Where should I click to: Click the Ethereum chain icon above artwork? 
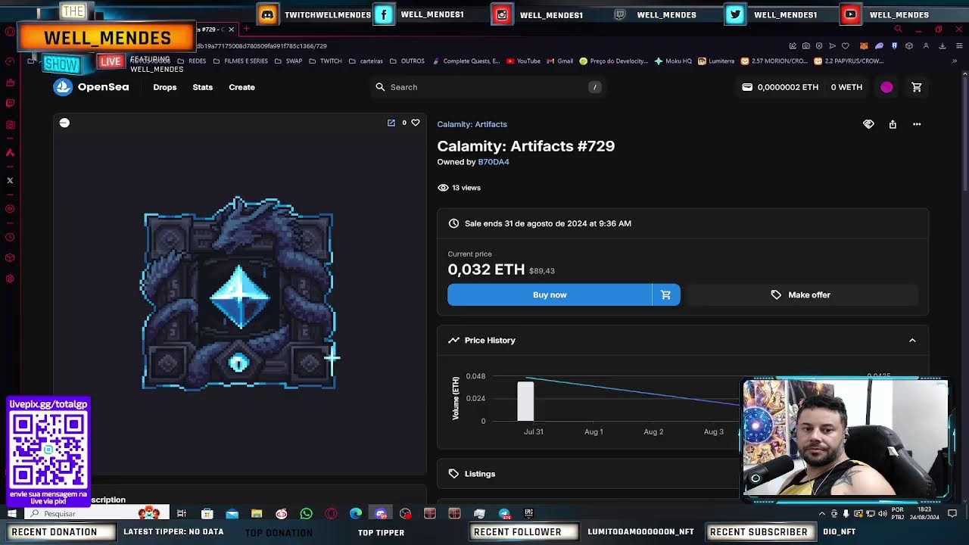[64, 123]
